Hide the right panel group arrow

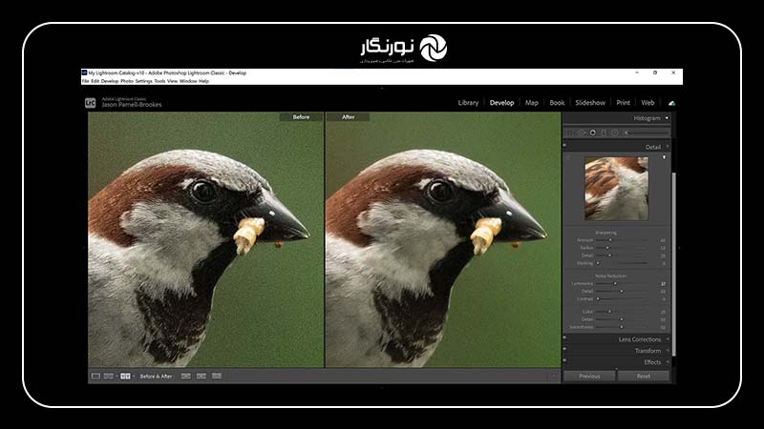[x=679, y=248]
